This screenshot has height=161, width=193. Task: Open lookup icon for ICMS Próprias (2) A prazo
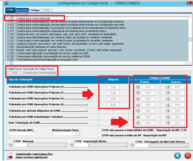[x=168, y=93]
